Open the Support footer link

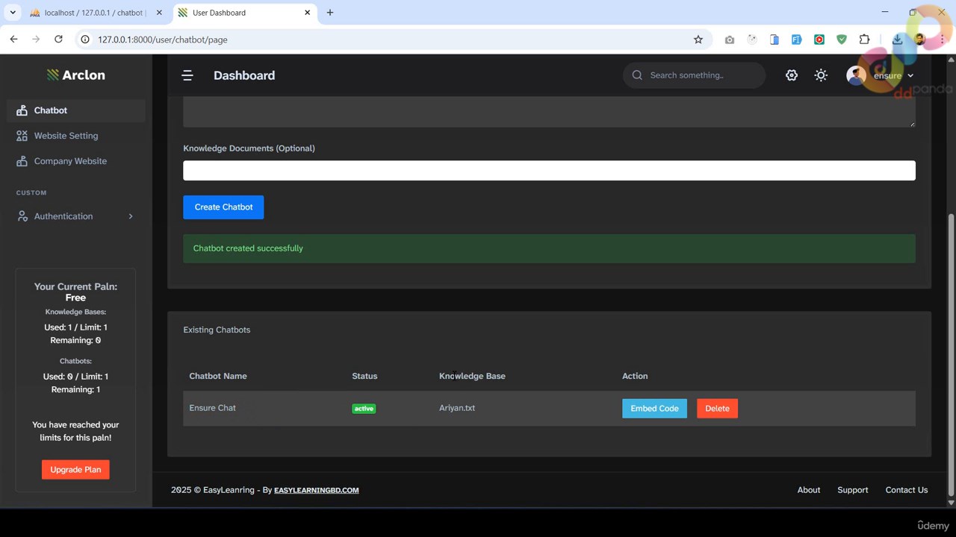click(853, 490)
